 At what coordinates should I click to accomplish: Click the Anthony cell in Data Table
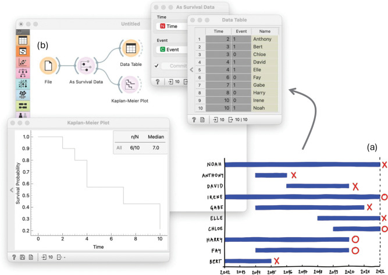click(265, 39)
